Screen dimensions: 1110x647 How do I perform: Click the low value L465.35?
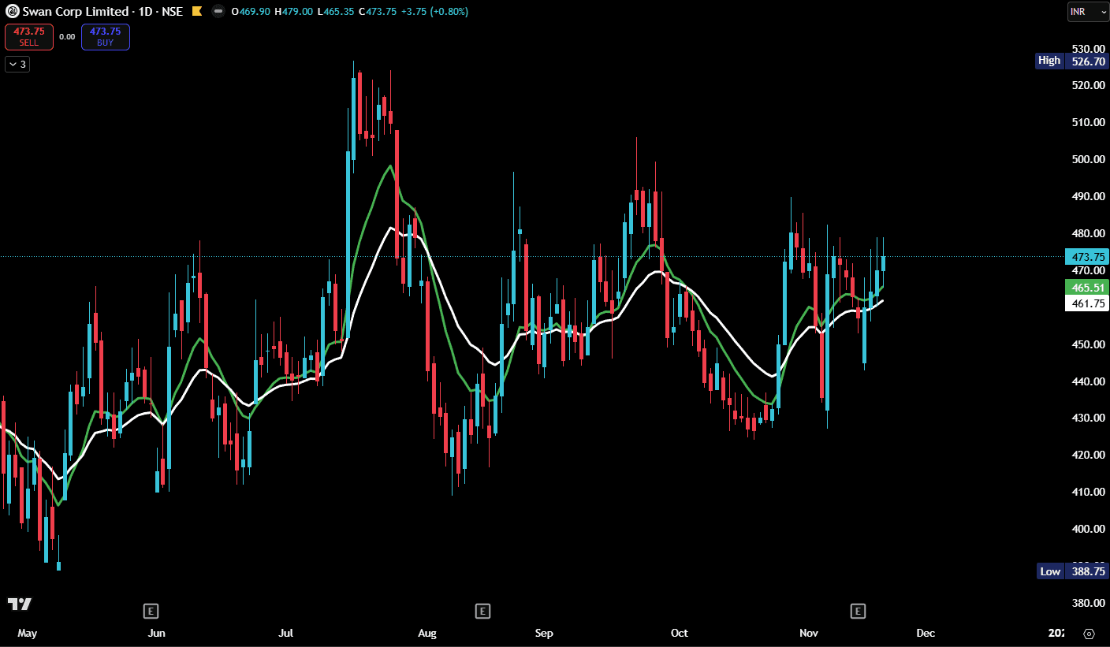334,12
